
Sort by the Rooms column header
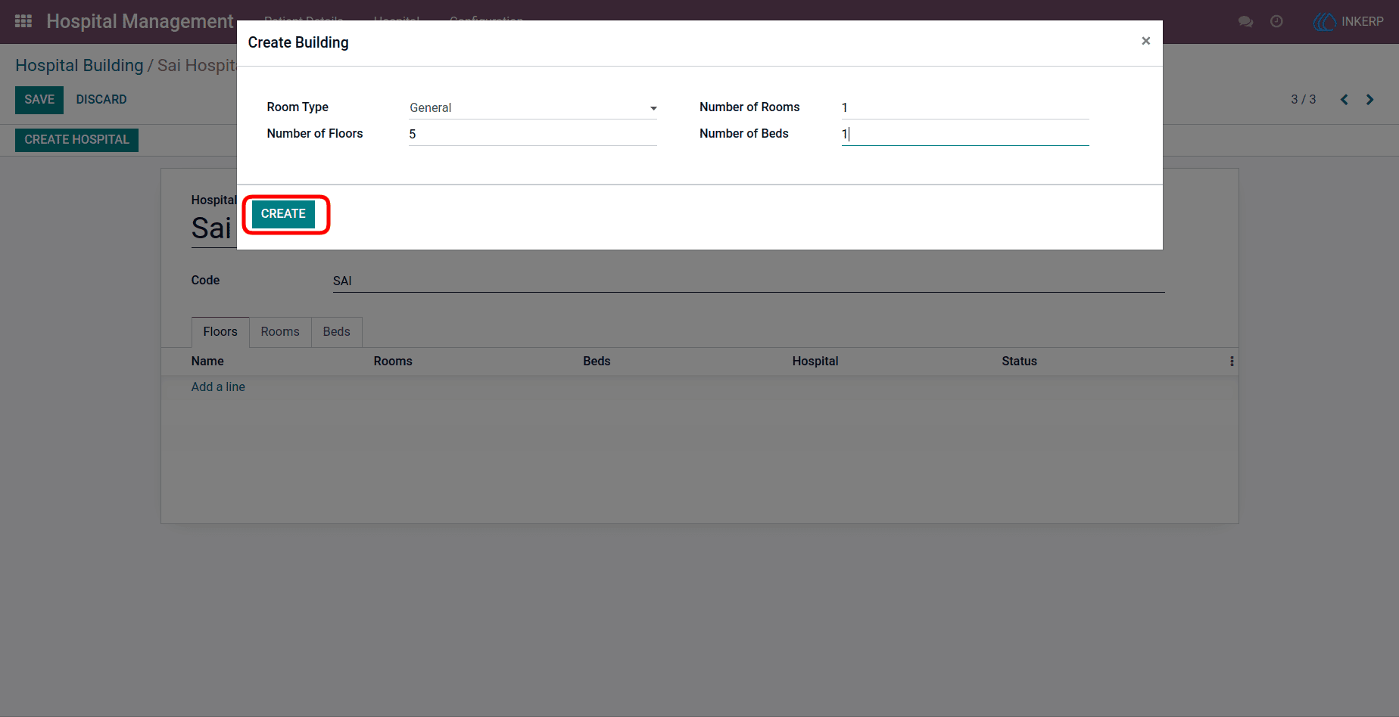click(x=393, y=362)
